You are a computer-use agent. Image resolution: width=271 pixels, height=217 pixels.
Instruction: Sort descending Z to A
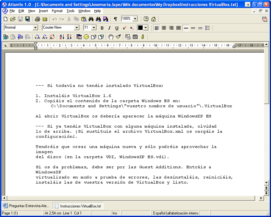(x=69, y=37)
